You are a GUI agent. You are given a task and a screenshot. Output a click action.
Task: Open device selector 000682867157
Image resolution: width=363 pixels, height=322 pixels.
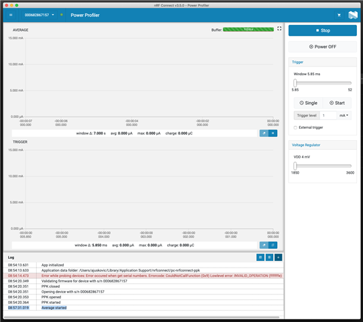pyautogui.click(x=40, y=15)
